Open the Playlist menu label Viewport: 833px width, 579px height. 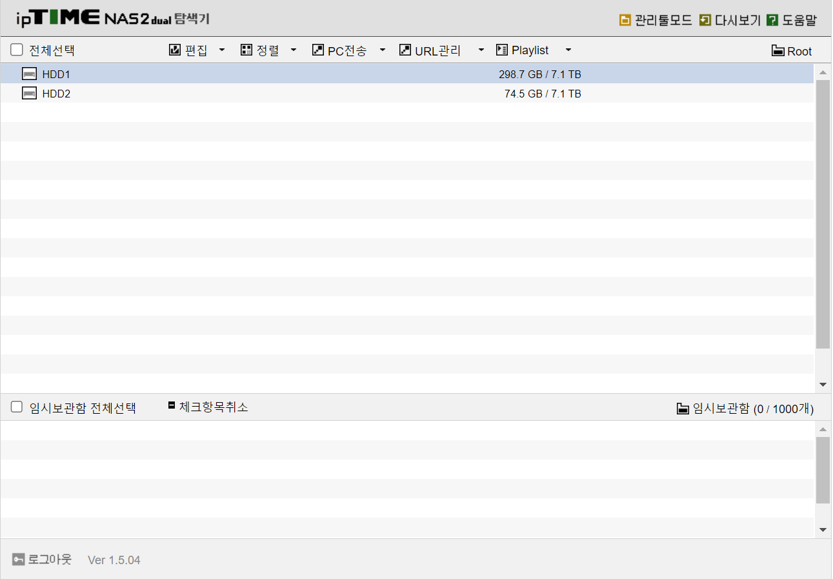click(530, 50)
